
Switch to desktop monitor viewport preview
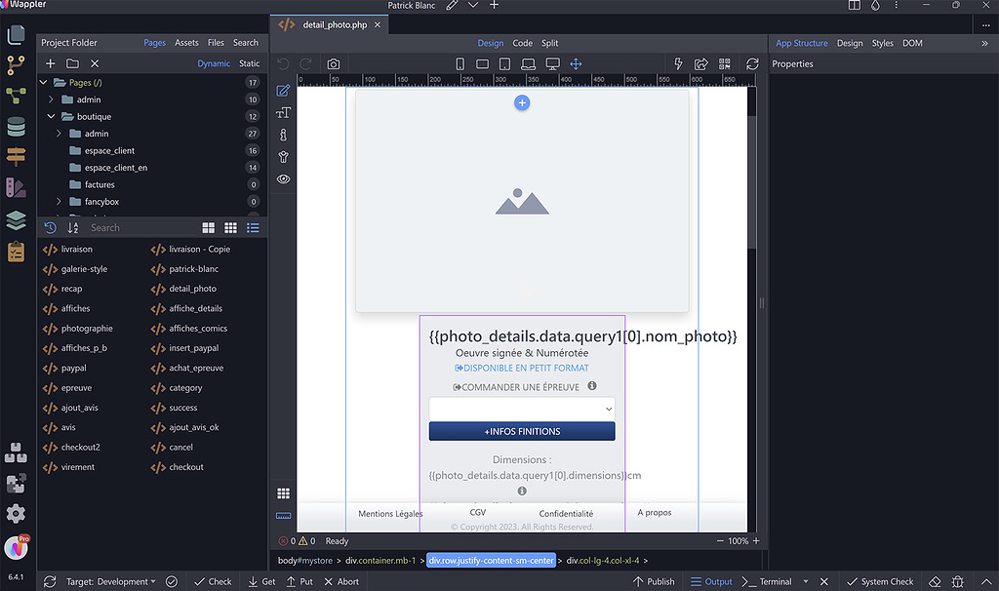[552, 63]
